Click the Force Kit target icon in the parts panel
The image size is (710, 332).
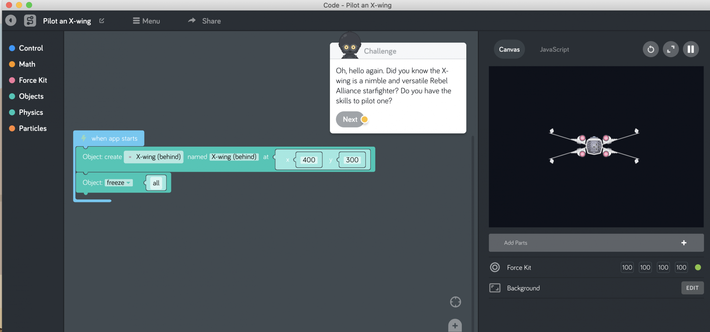click(x=495, y=267)
